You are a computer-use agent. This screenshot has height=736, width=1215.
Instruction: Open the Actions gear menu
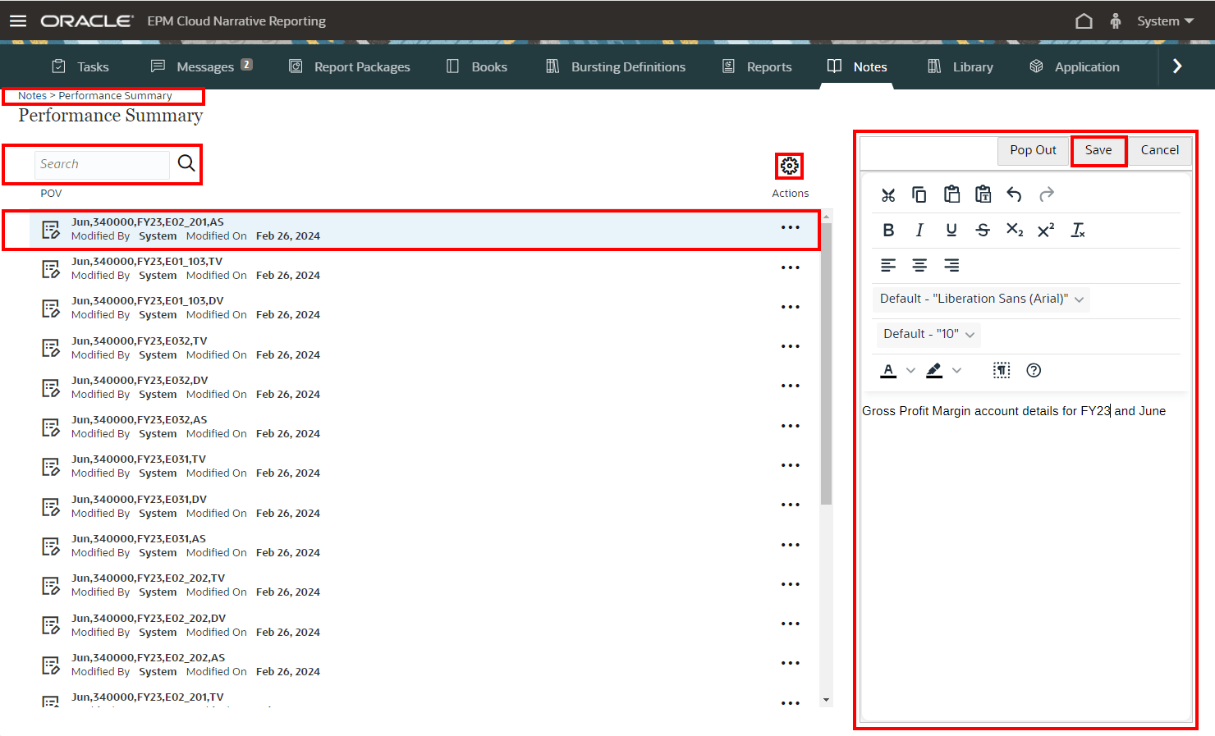coord(790,166)
